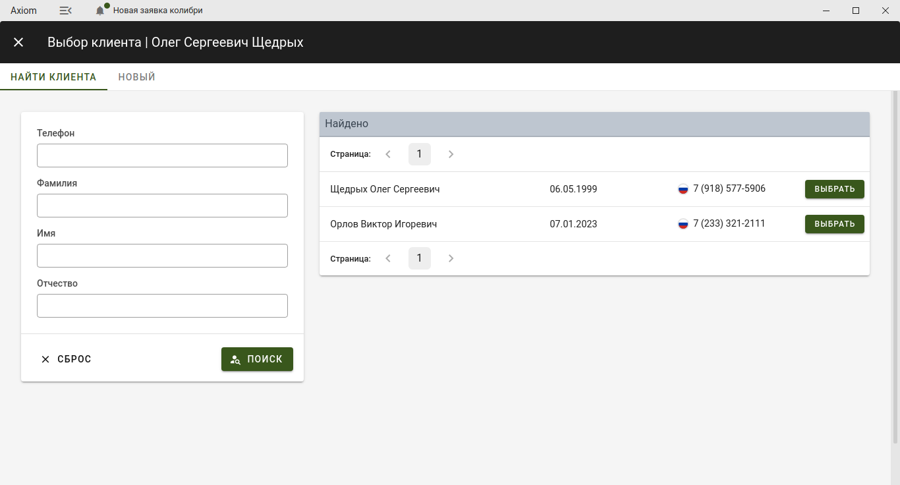
Task: Maximize the Axiom window
Action: pos(855,11)
